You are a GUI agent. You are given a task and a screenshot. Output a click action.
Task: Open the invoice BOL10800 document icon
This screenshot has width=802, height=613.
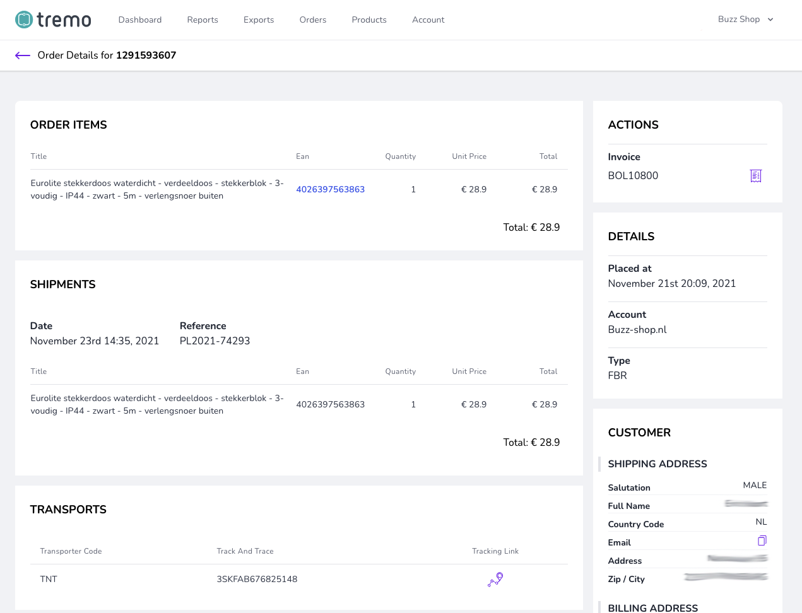755,176
